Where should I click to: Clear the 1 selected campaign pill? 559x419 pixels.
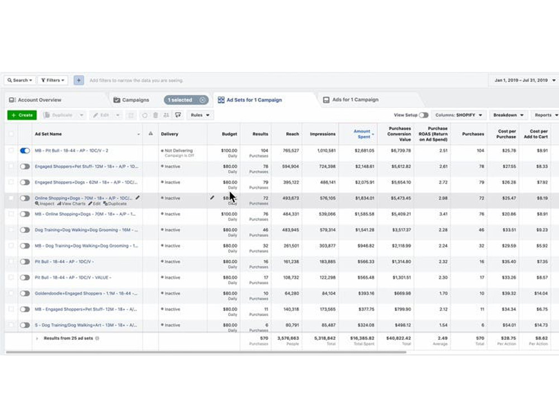[x=202, y=100]
